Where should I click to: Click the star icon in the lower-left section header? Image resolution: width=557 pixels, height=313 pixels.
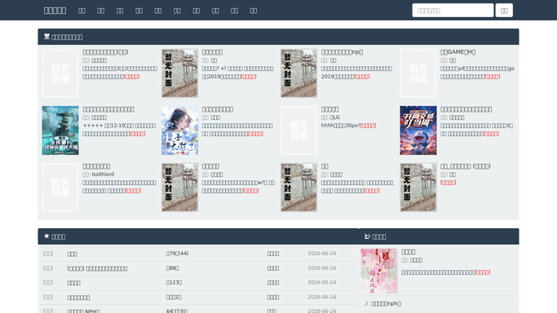[x=46, y=236]
